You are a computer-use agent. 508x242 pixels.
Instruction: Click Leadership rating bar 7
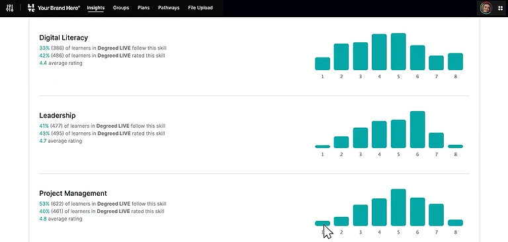pyautogui.click(x=436, y=140)
